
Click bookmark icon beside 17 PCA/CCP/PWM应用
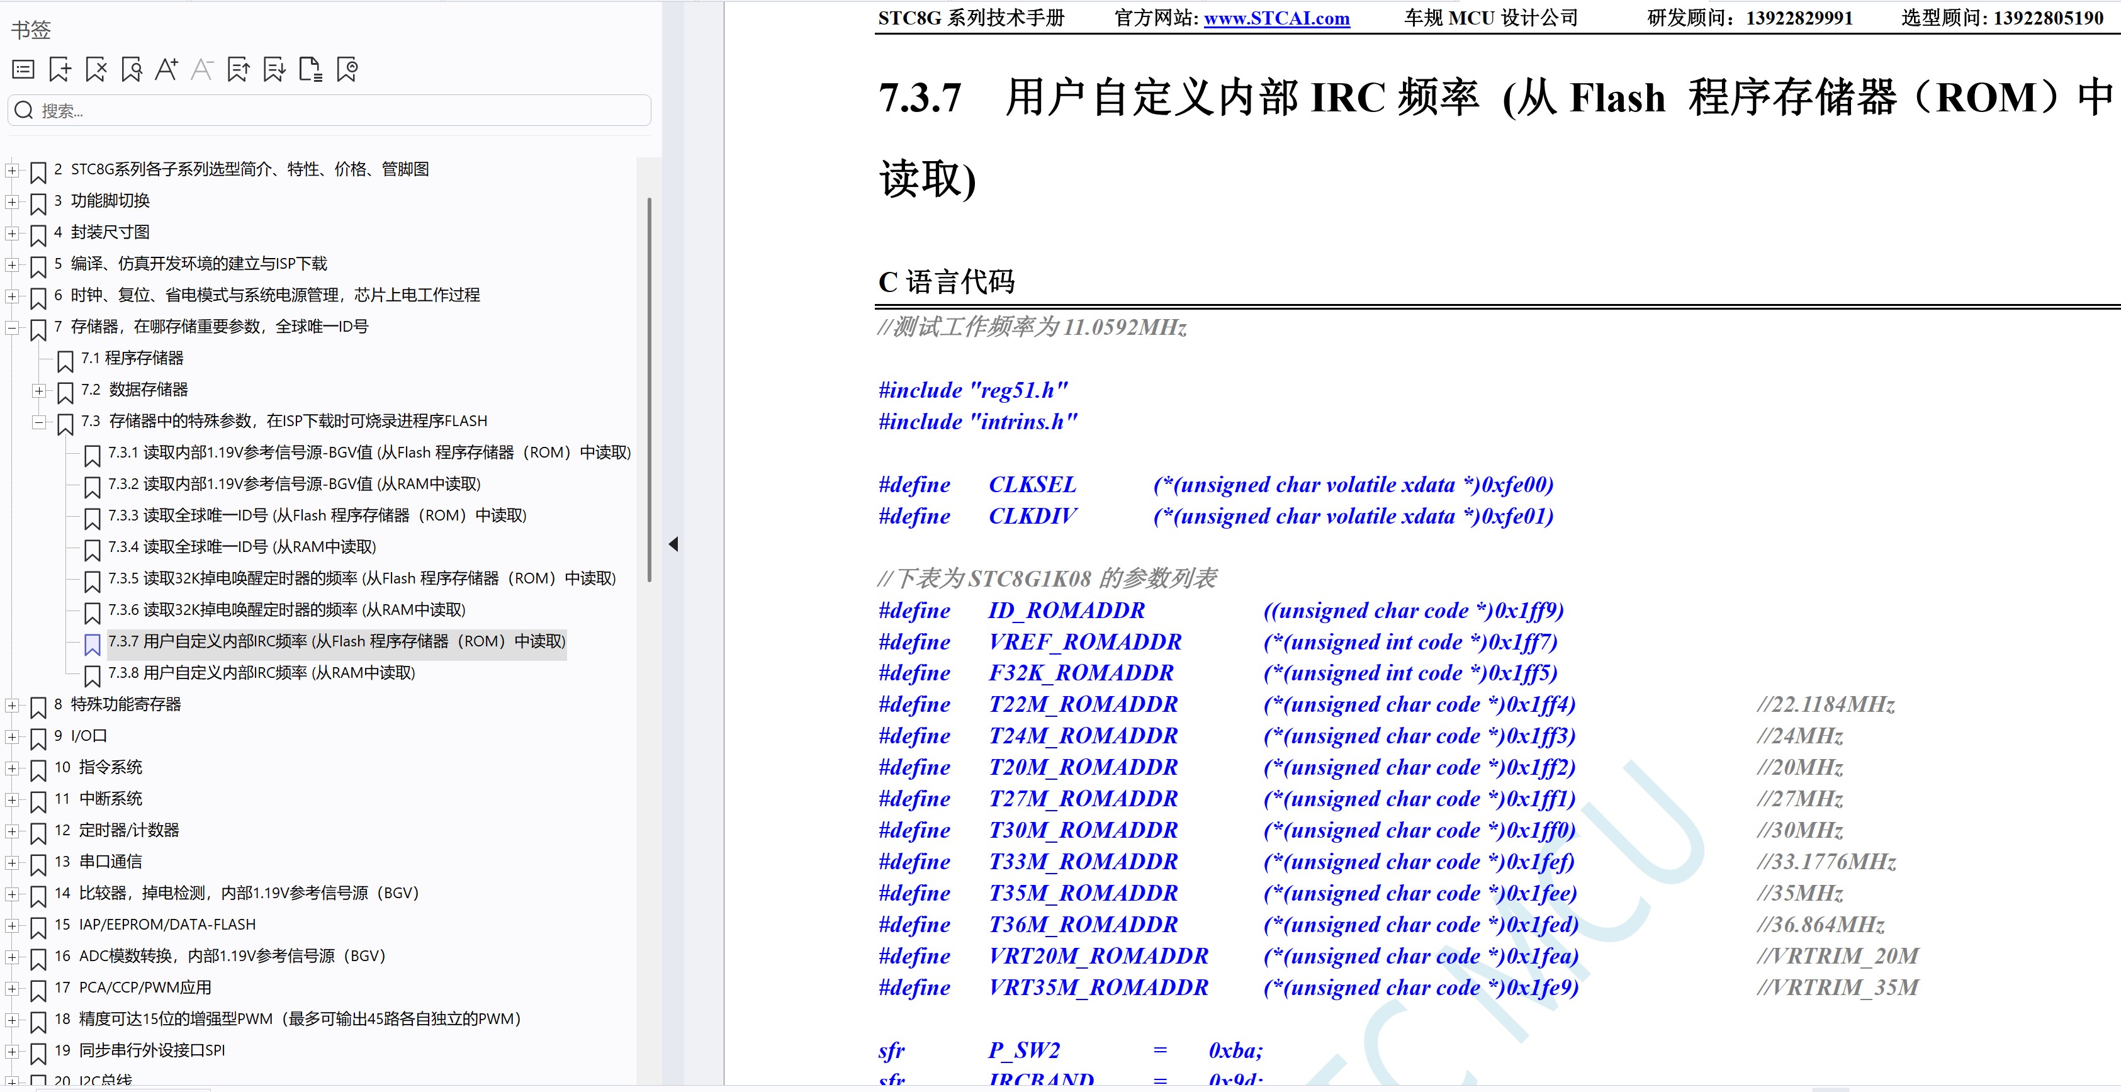click(38, 990)
